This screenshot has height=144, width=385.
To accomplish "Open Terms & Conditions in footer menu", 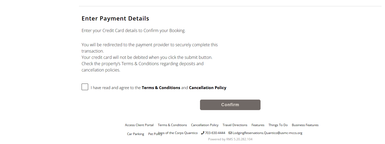I will point(172,125).
